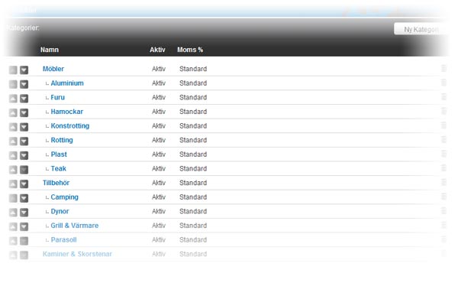
Task: Open the Teak subcategory link
Action: coord(59,168)
